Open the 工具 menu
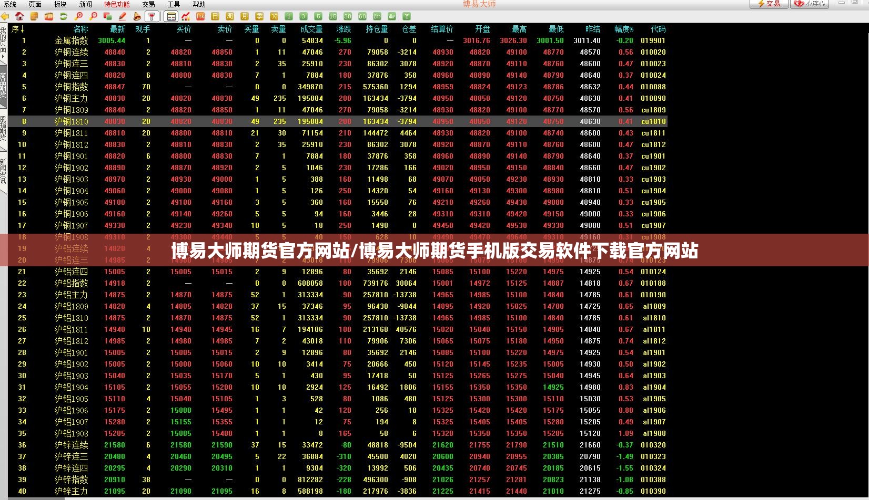This screenshot has width=869, height=500. coord(174,4)
